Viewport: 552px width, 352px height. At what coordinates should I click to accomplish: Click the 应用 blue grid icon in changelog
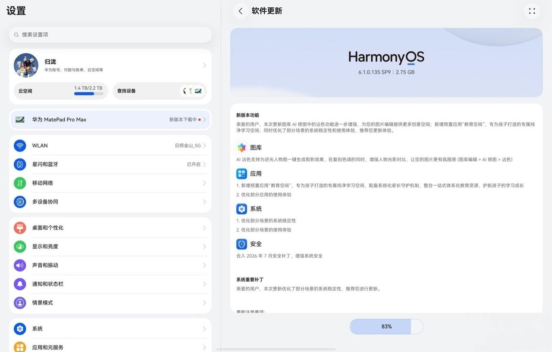pos(241,174)
